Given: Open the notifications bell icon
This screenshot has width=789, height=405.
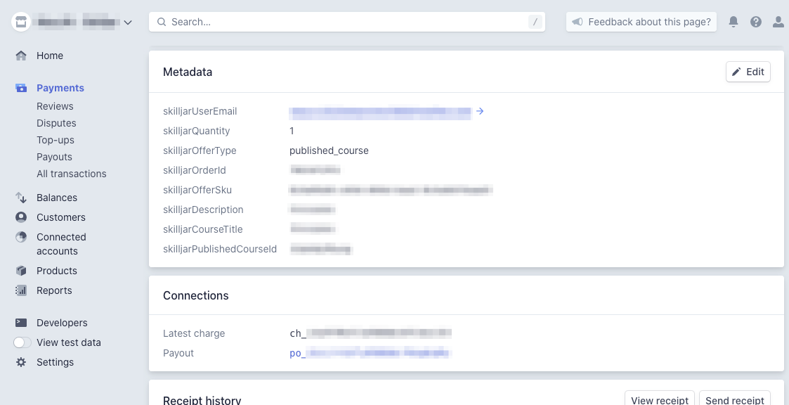Looking at the screenshot, I should (733, 22).
